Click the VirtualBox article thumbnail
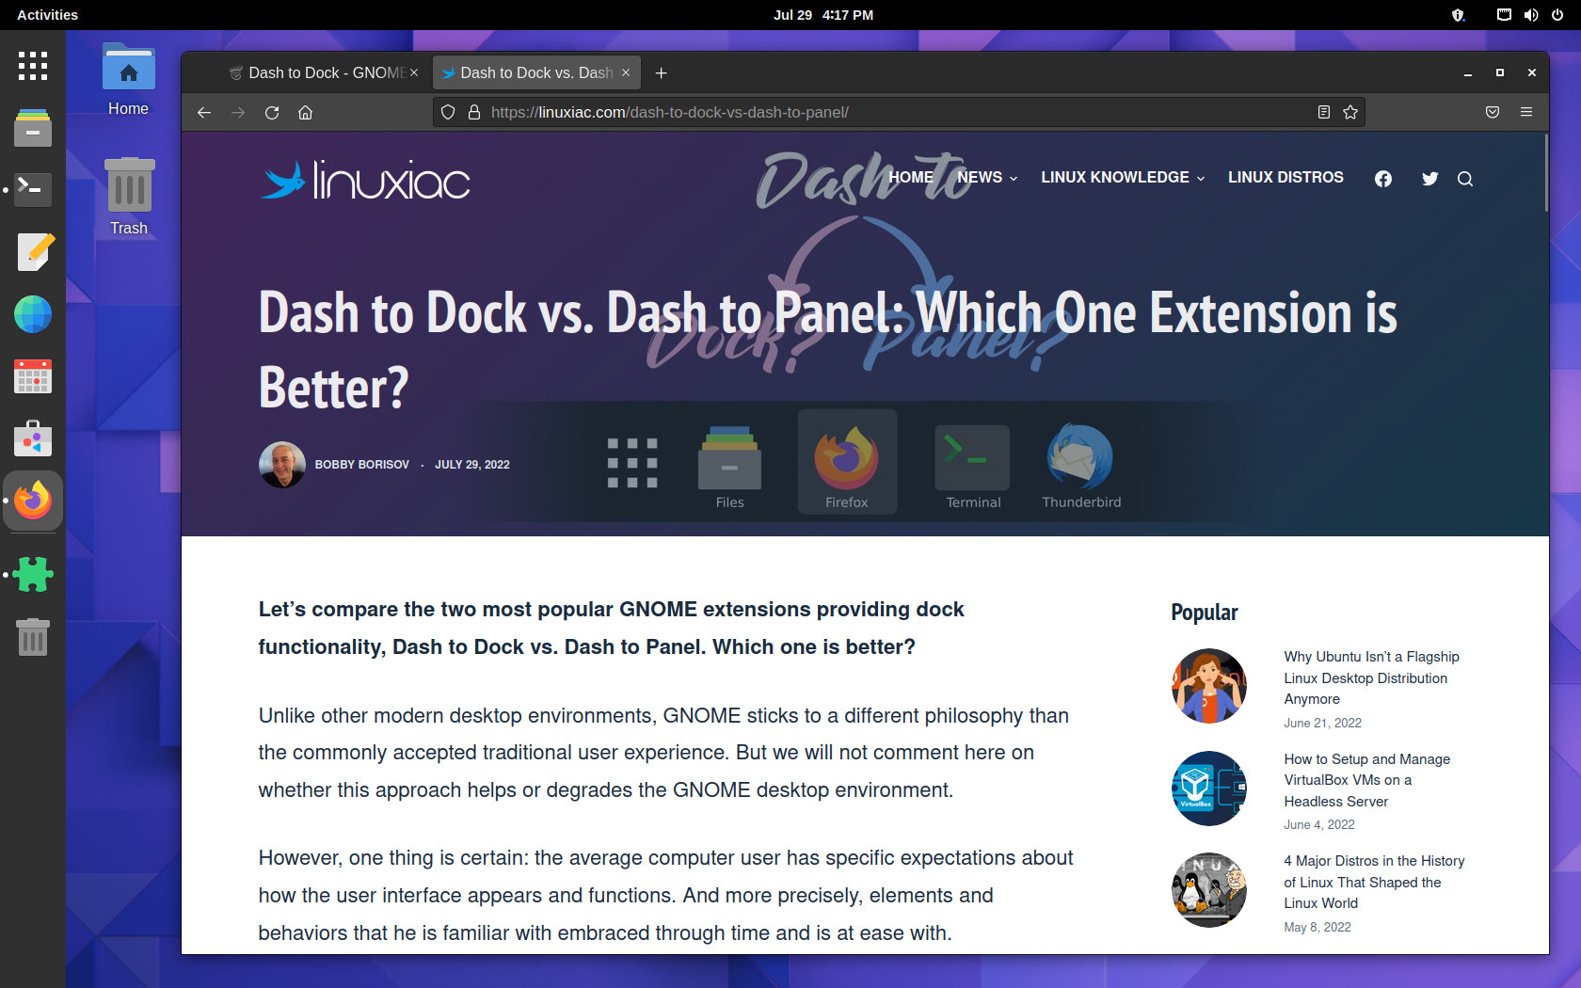The height and width of the screenshot is (988, 1581). pos(1209,789)
